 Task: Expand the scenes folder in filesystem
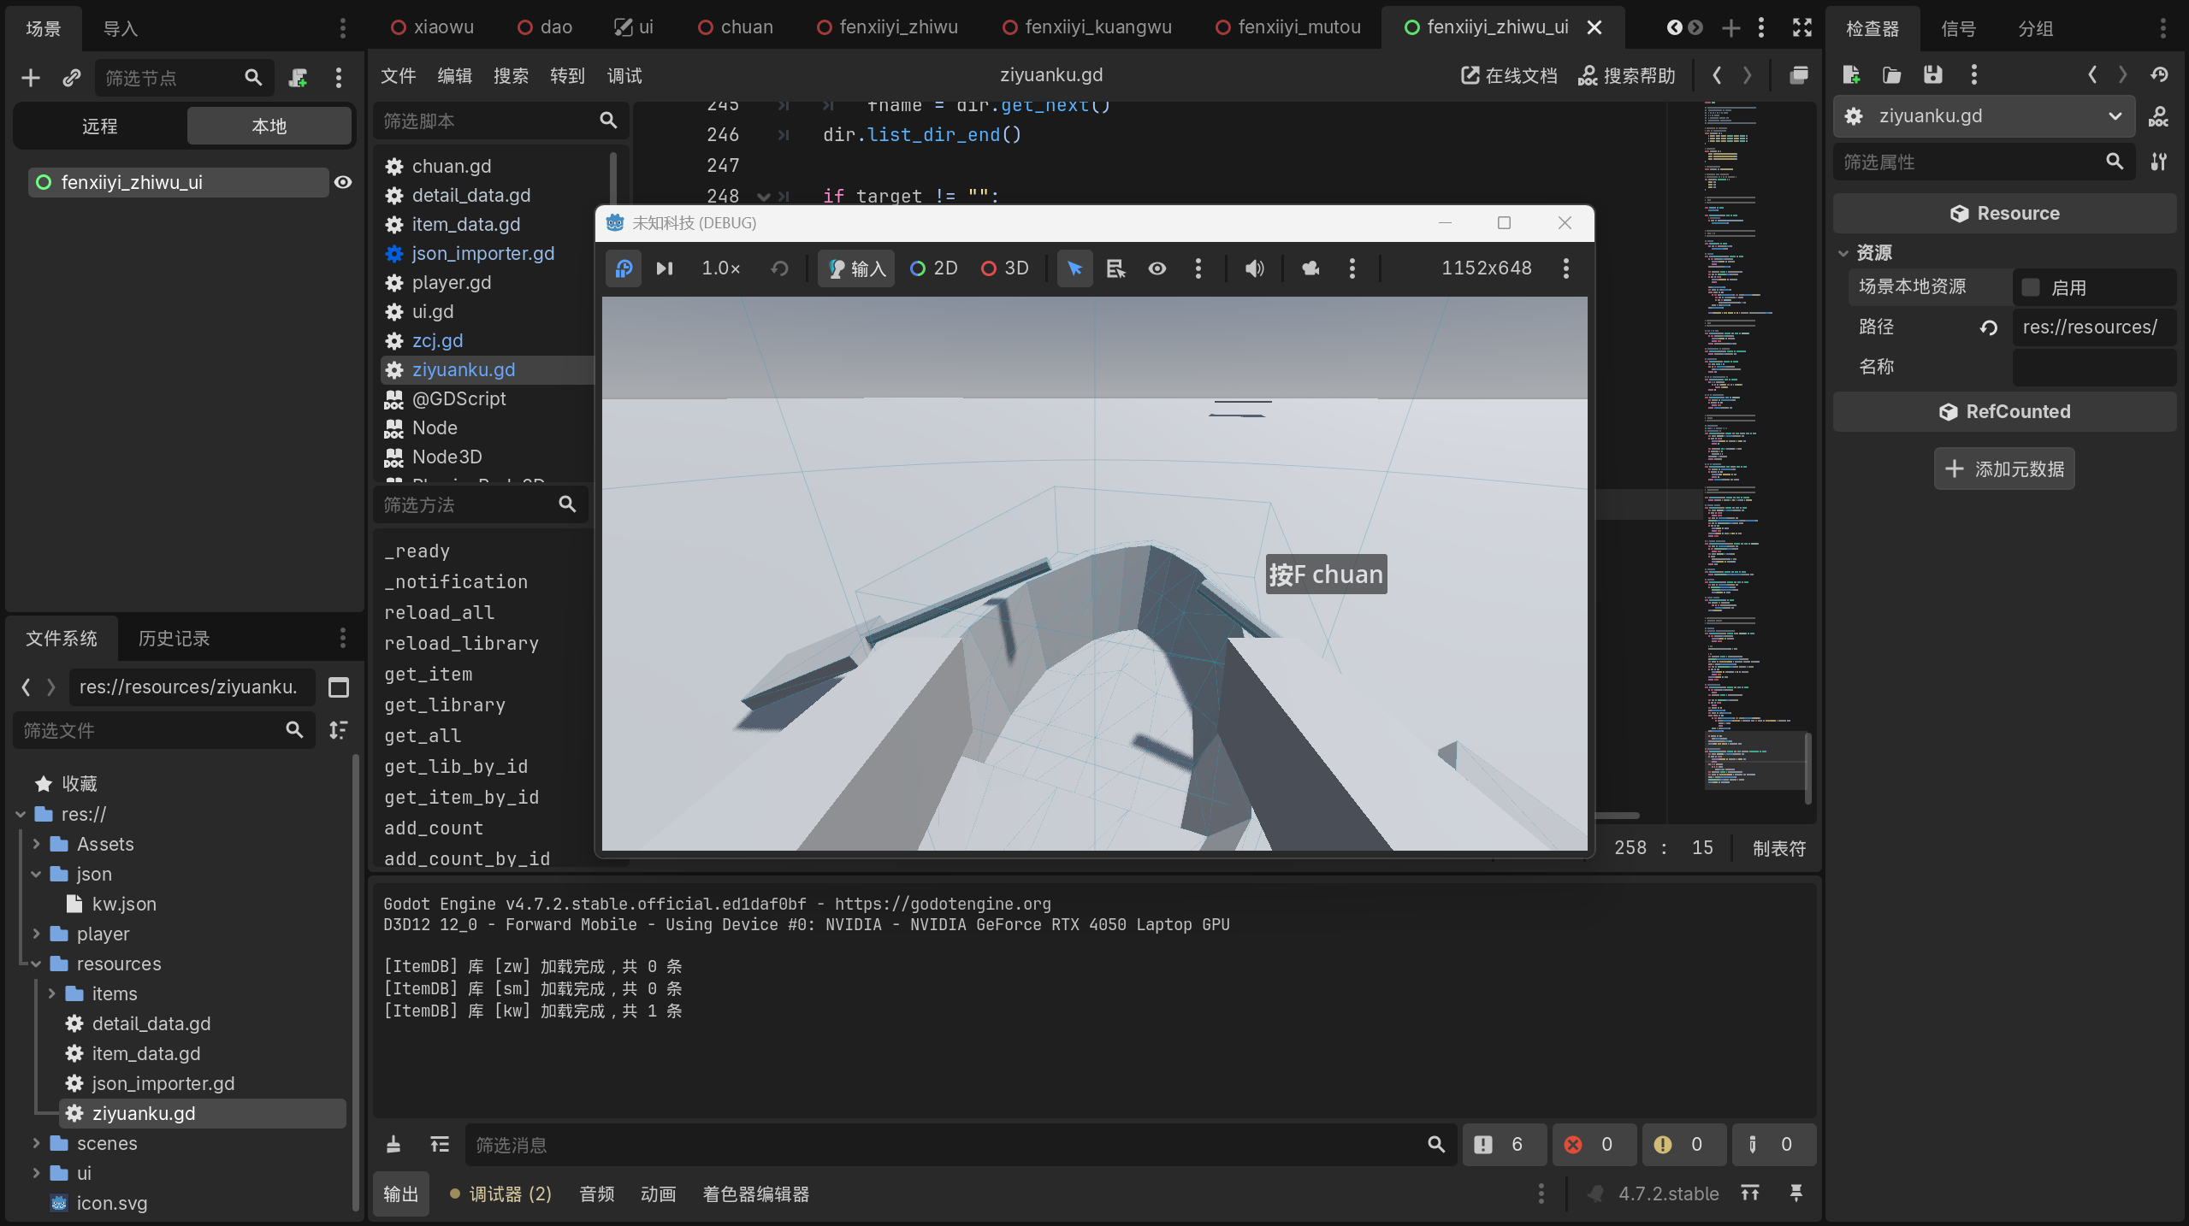pyautogui.click(x=36, y=1143)
